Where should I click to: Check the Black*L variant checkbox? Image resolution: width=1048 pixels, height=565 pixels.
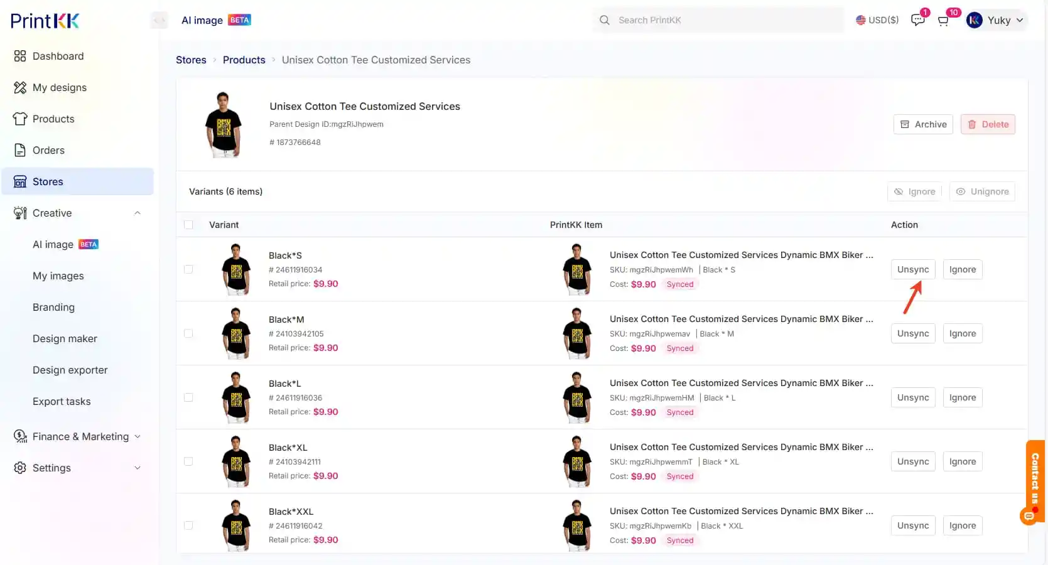pos(188,397)
